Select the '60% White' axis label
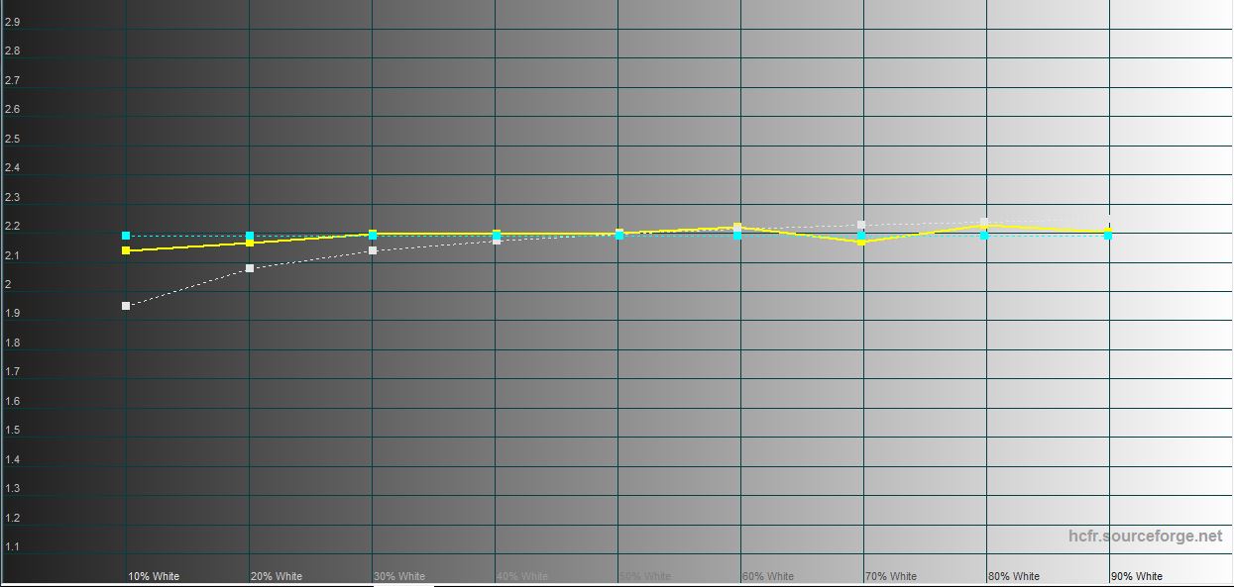 (x=768, y=576)
